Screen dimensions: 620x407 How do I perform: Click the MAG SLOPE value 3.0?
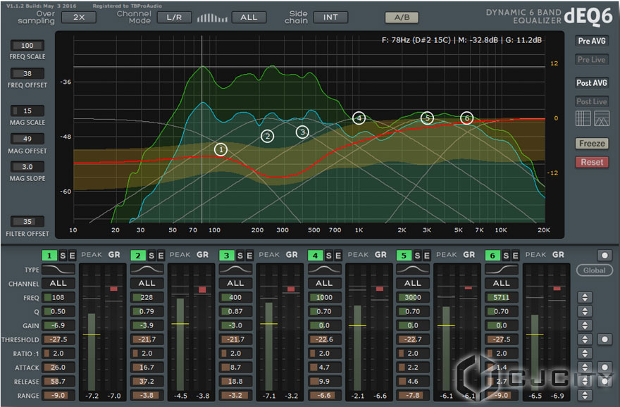(27, 167)
